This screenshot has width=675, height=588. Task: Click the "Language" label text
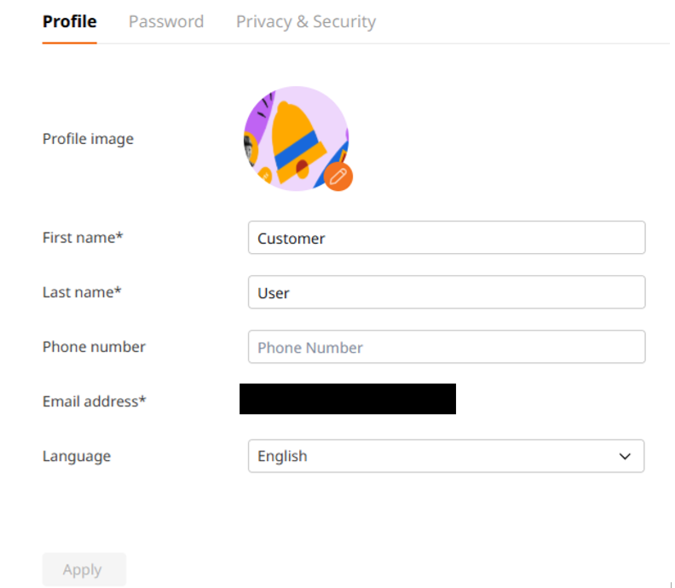coord(77,456)
